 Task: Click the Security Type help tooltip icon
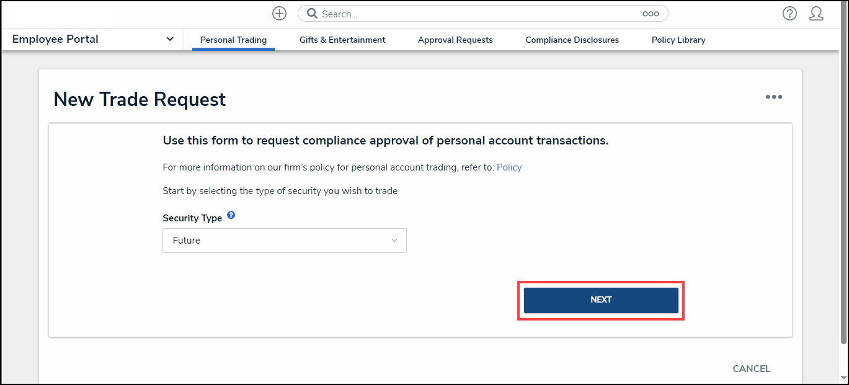tap(231, 215)
